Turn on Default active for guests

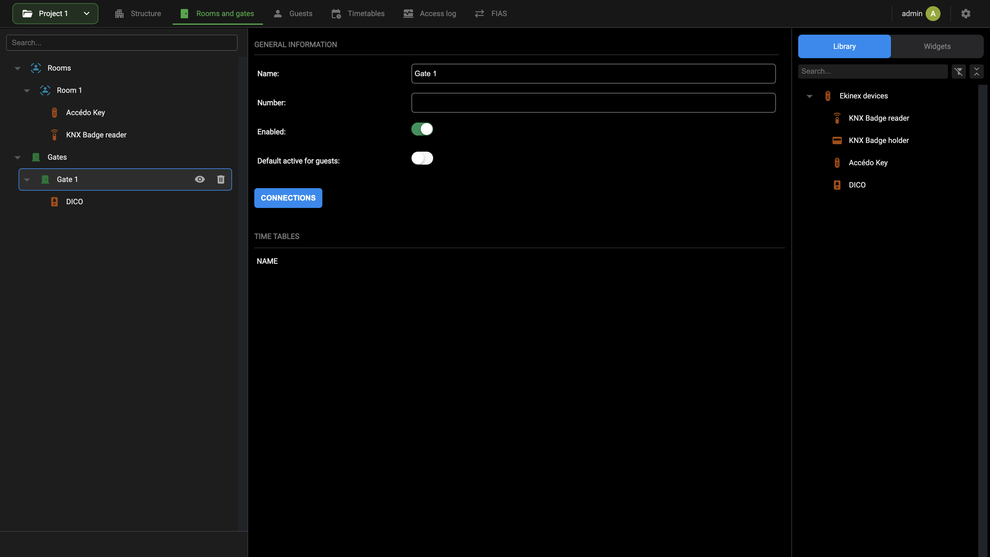422,158
